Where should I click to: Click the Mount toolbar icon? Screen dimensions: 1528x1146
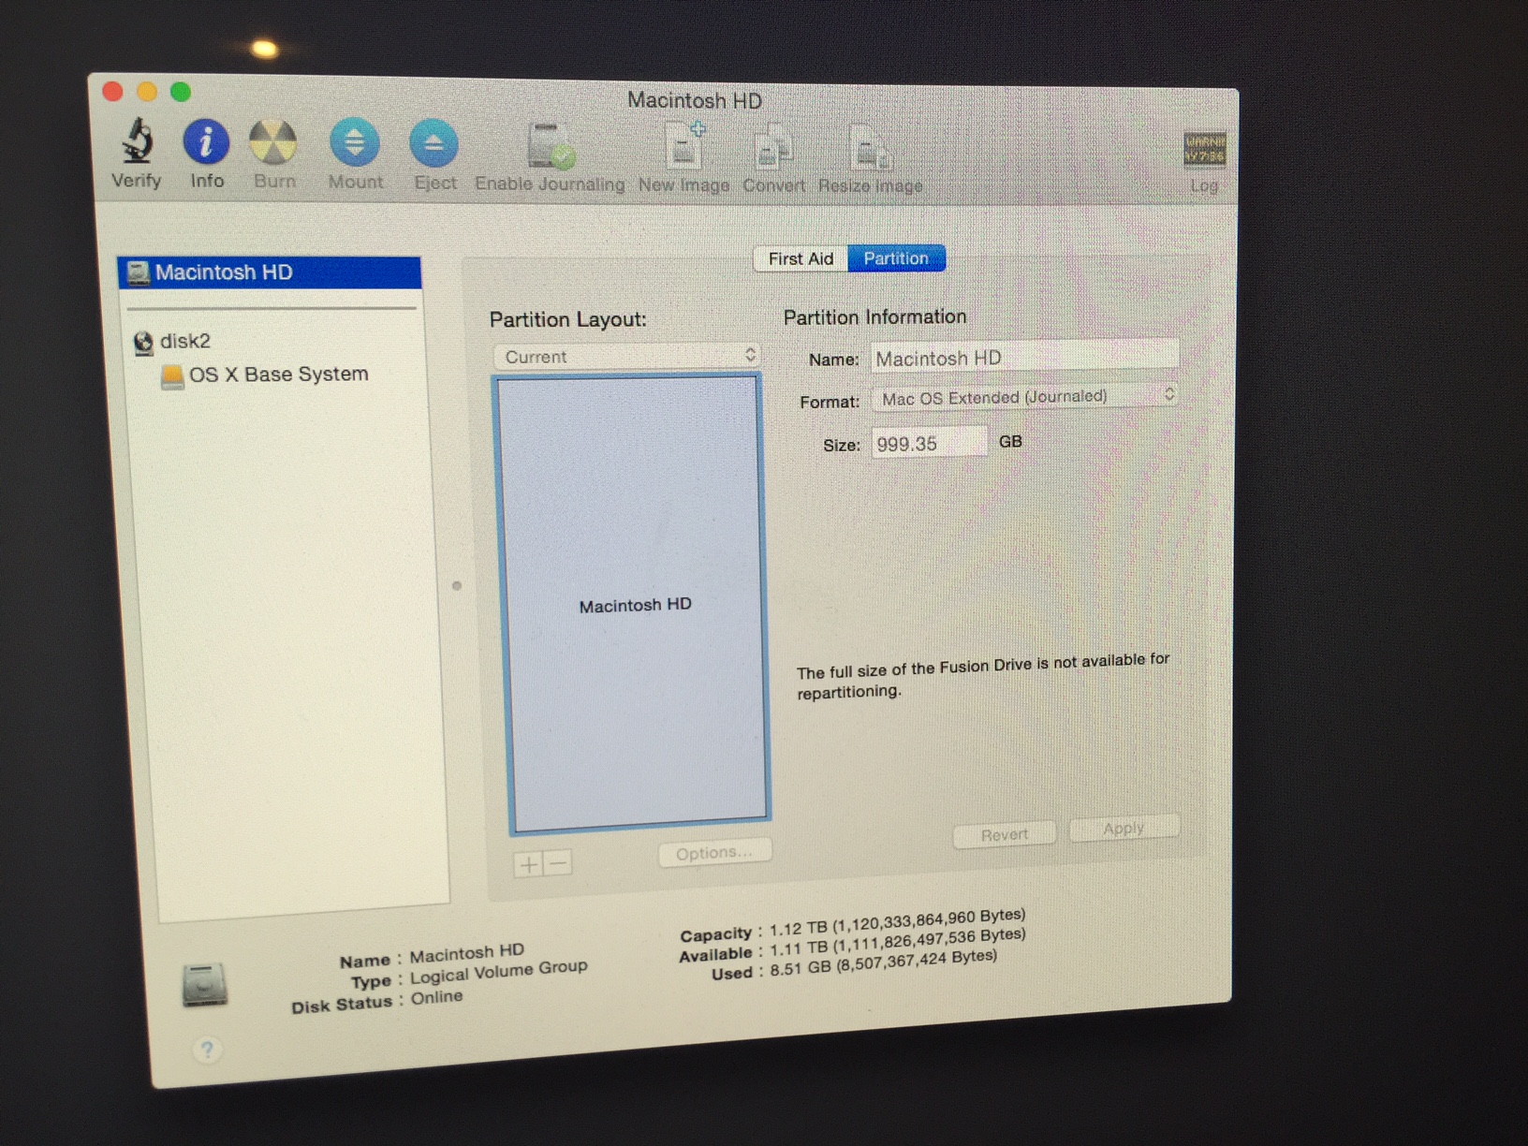[355, 143]
